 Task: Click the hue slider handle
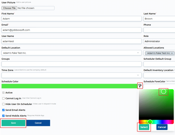coord(150,122)
